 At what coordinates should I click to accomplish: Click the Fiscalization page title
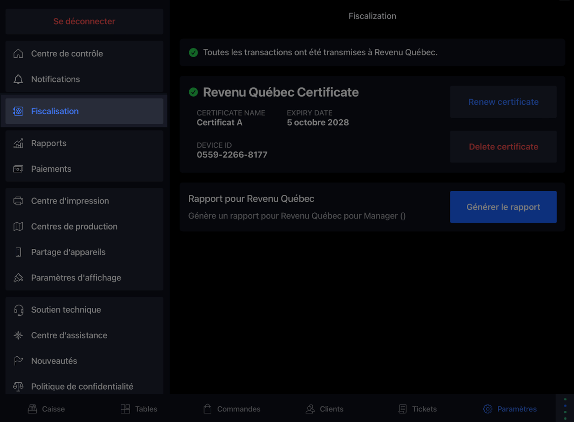pyautogui.click(x=372, y=16)
